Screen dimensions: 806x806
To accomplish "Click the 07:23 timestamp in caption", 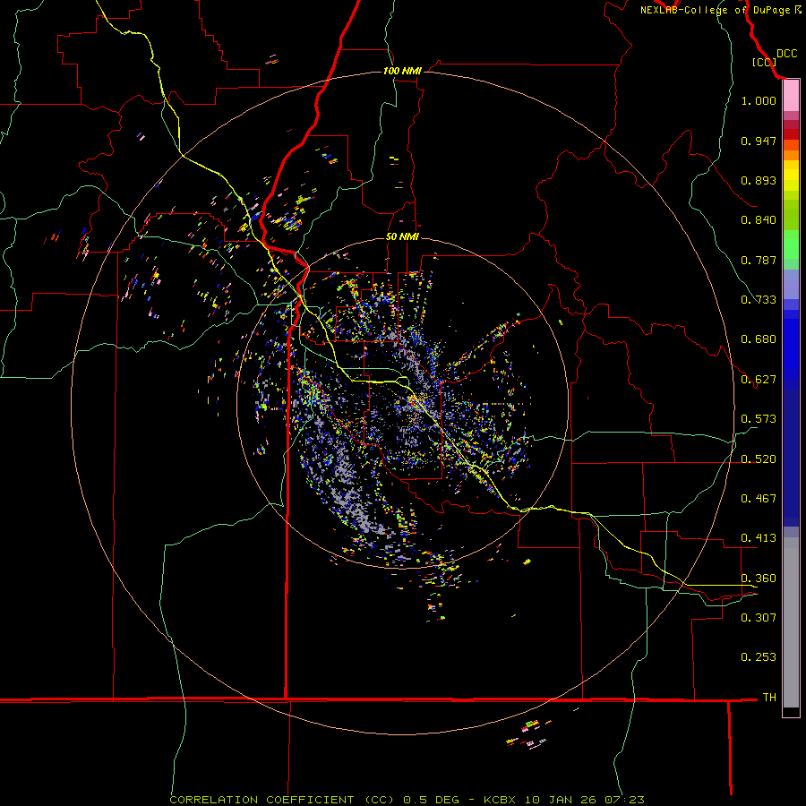I will (624, 800).
